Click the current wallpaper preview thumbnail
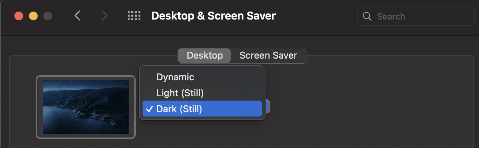 click(x=86, y=107)
